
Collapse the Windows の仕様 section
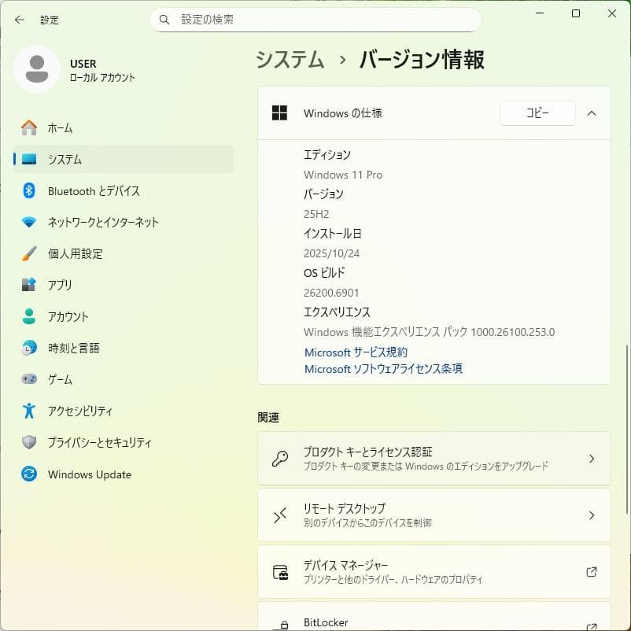[592, 113]
